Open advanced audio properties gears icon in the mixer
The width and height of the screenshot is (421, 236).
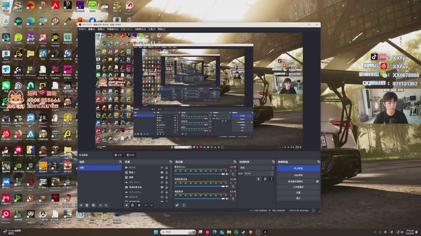[177, 205]
